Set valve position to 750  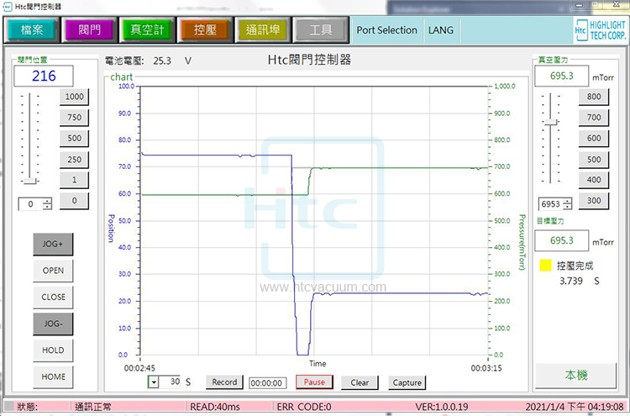pos(74,118)
